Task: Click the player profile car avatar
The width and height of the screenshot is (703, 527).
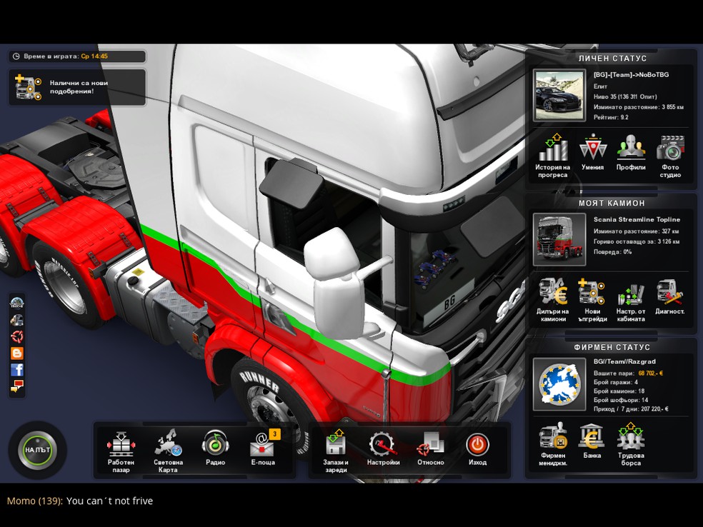Action: pos(559,96)
